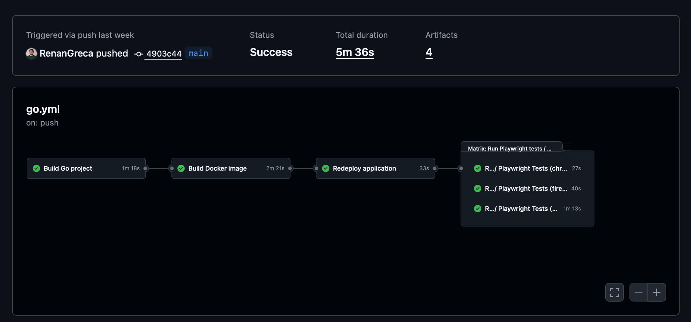Click the 5m 36s total duration link

(355, 53)
